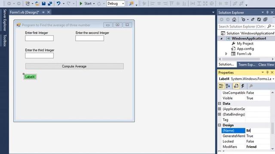Viewport: 275px width, 154px height.
Task: Expand the (DataBindings) property
Action: click(220, 114)
